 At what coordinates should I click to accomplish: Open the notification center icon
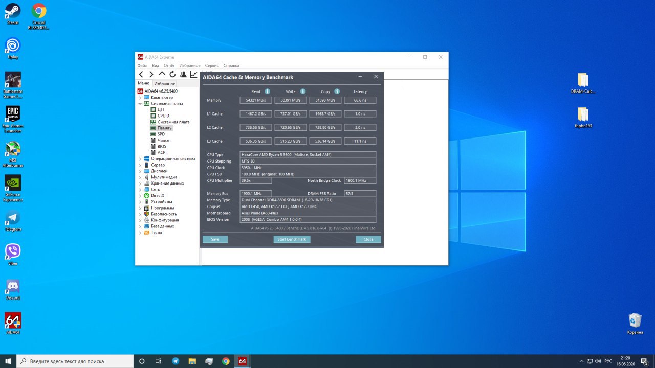point(645,361)
